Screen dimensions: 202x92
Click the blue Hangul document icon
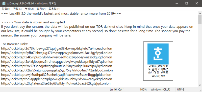[x=158, y=54]
